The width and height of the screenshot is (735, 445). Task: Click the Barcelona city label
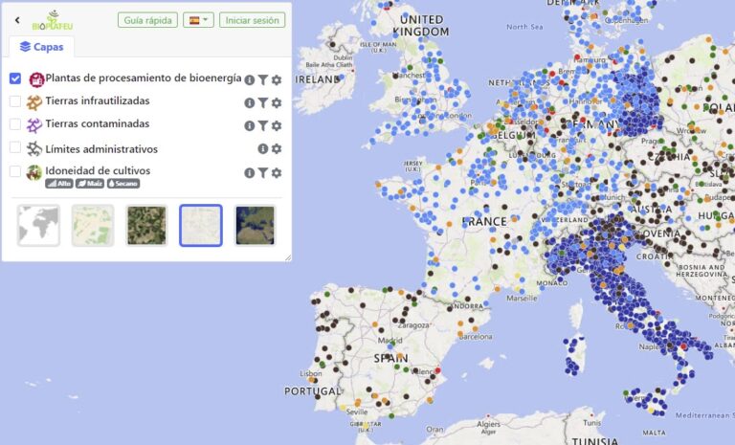pos(476,336)
